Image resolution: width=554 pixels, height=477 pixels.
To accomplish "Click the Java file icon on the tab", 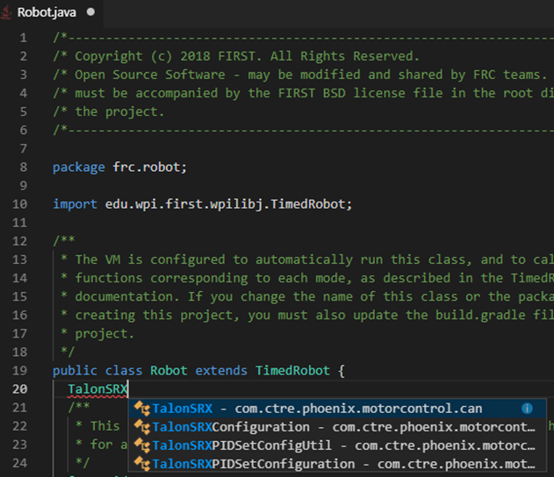I will 6,13.
